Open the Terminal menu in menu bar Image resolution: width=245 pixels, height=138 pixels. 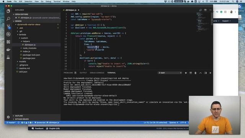point(57,2)
